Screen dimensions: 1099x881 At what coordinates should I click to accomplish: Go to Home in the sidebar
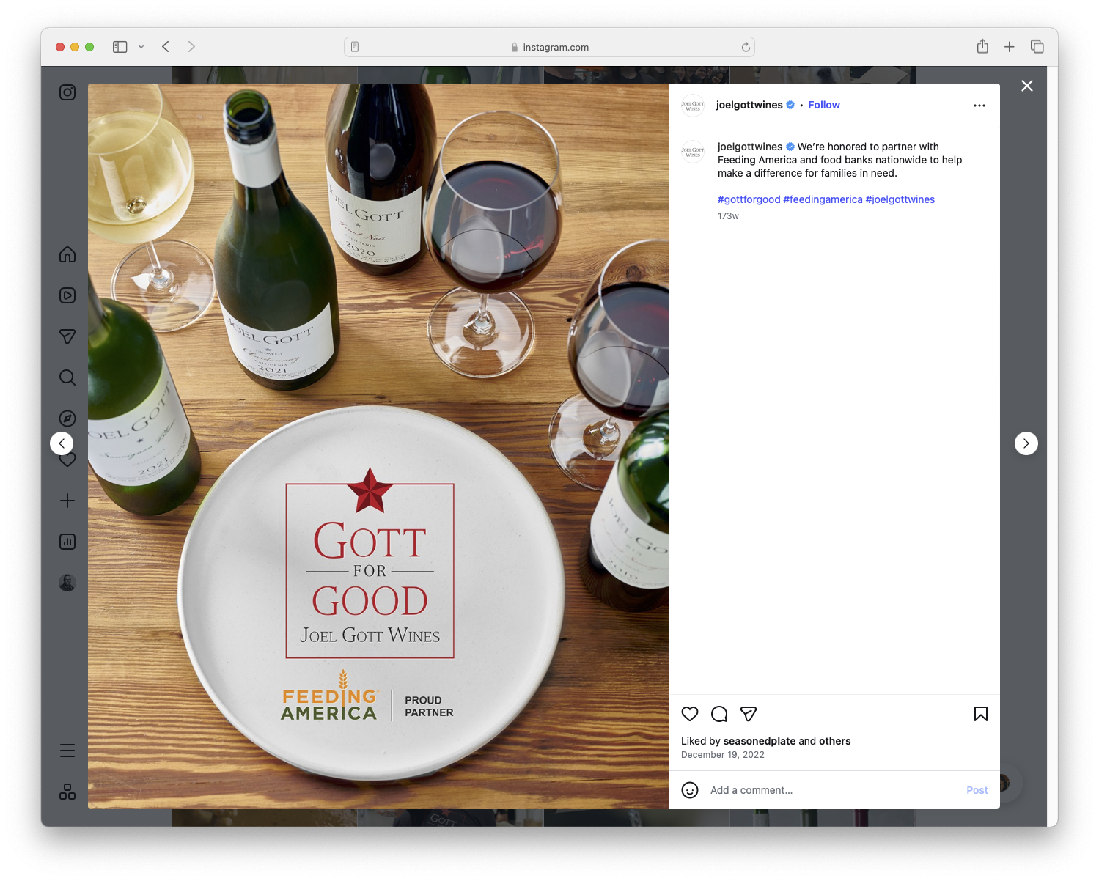pyautogui.click(x=67, y=254)
